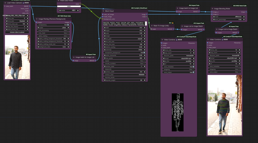Increase frame_load_cap value in Load Video

pyautogui.click(x=28, y=24)
